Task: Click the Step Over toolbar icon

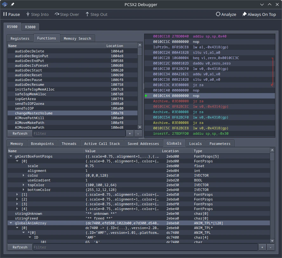Action: pos(57,14)
